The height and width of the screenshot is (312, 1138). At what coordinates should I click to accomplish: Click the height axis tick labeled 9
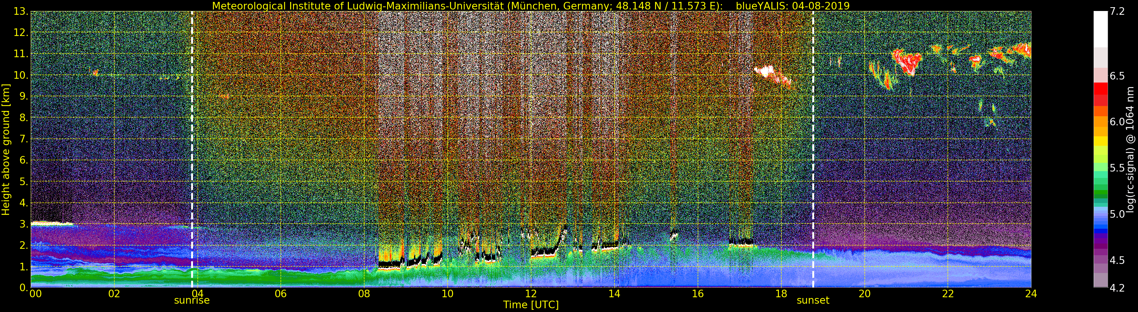pos(24,96)
